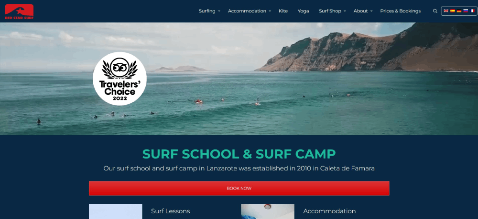Screen dimensions: 478x219
Task: Expand the About dropdown menu
Action: [363, 11]
